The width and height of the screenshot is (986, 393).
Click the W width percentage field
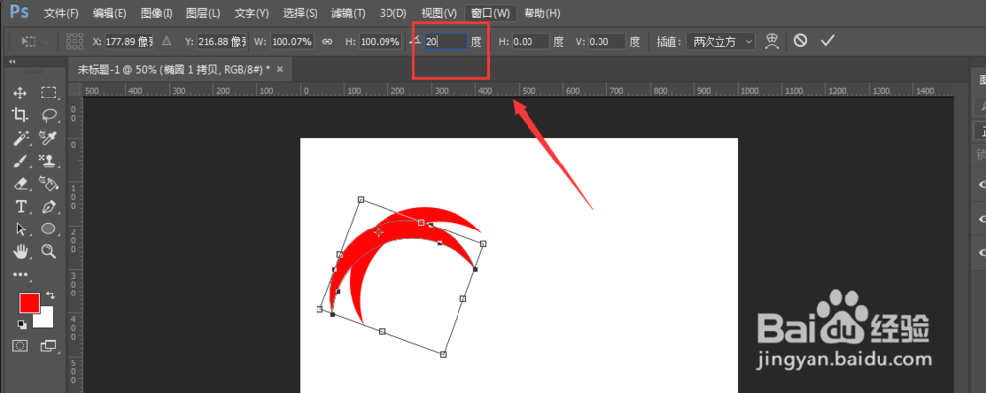pyautogui.click(x=293, y=42)
